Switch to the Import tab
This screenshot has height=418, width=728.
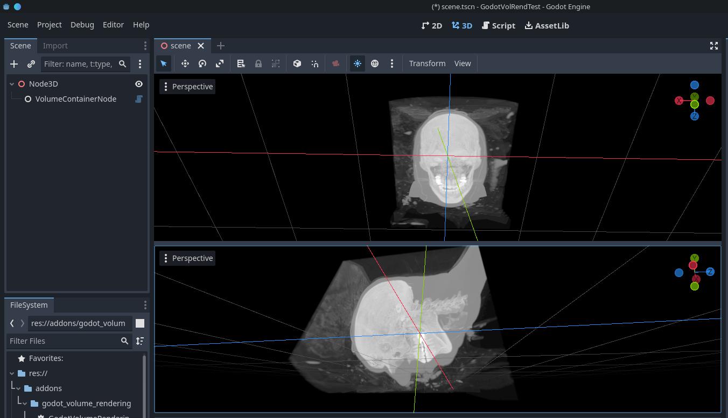55,46
